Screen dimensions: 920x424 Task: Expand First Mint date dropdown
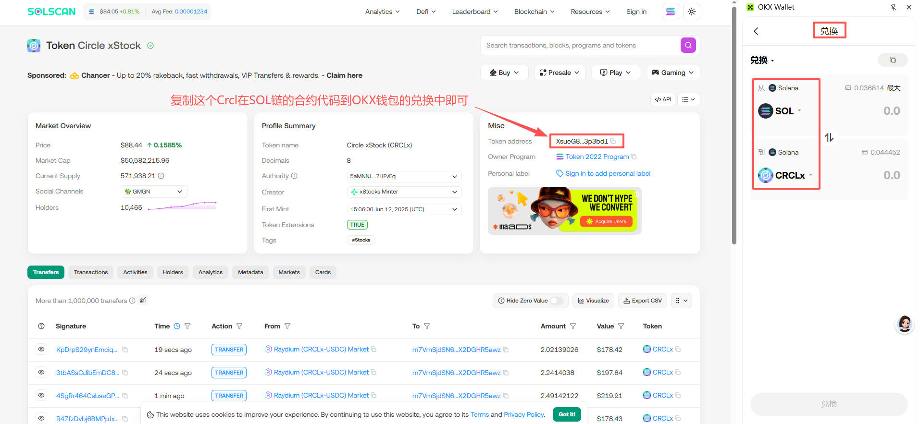[404, 209]
